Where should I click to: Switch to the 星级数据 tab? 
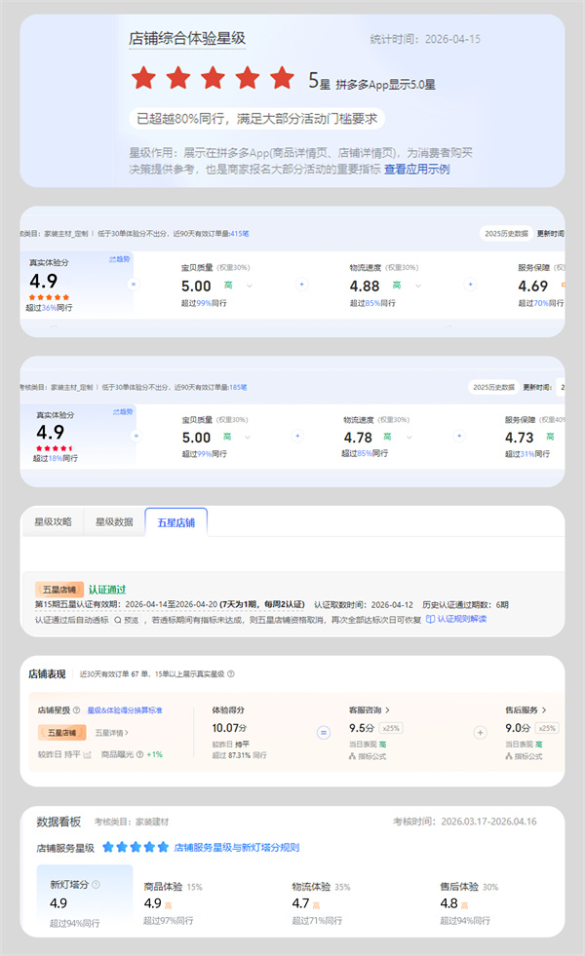[114, 521]
